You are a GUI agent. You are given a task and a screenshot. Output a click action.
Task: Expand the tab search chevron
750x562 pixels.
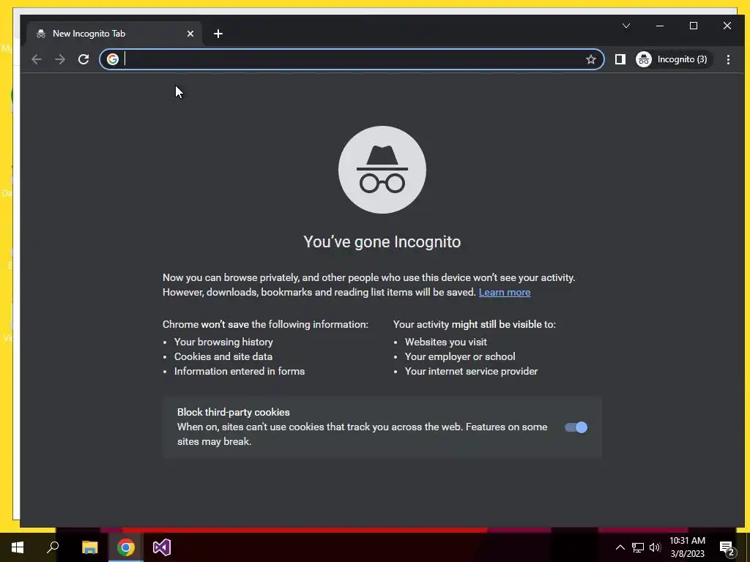[626, 26]
